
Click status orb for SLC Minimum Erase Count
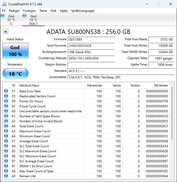6,156
